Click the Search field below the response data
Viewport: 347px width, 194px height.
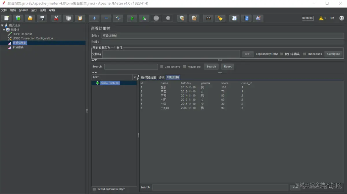click(220, 187)
